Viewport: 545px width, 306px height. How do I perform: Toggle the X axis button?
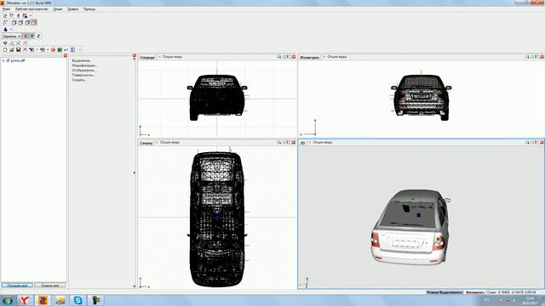click(25, 36)
